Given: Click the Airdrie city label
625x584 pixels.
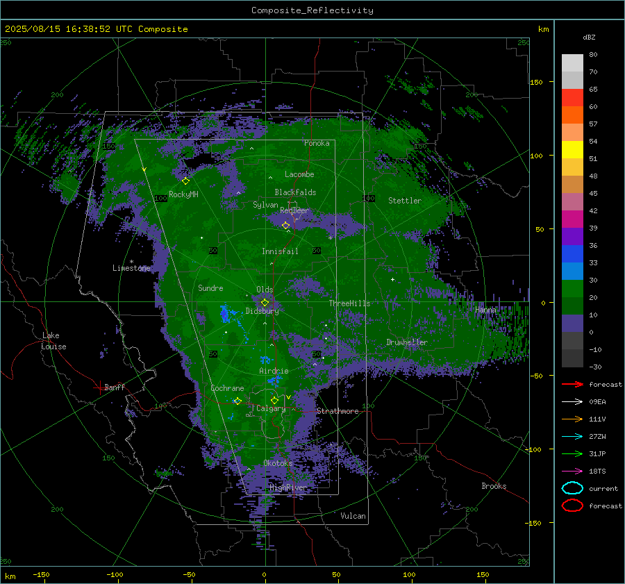Looking at the screenshot, I should (x=274, y=371).
